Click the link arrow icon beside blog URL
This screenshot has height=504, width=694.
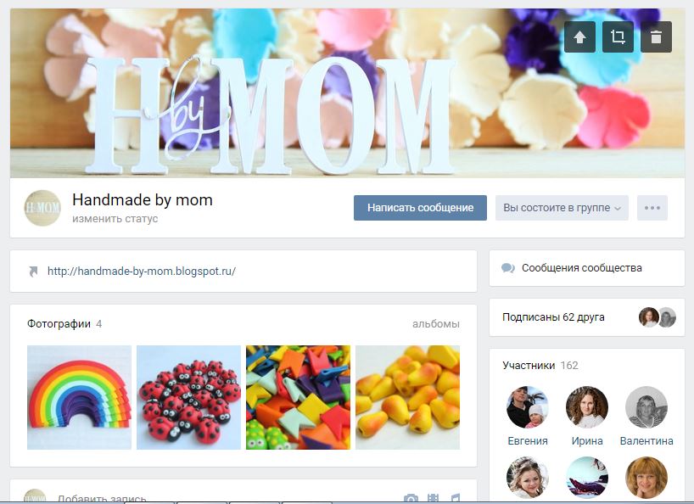point(33,272)
